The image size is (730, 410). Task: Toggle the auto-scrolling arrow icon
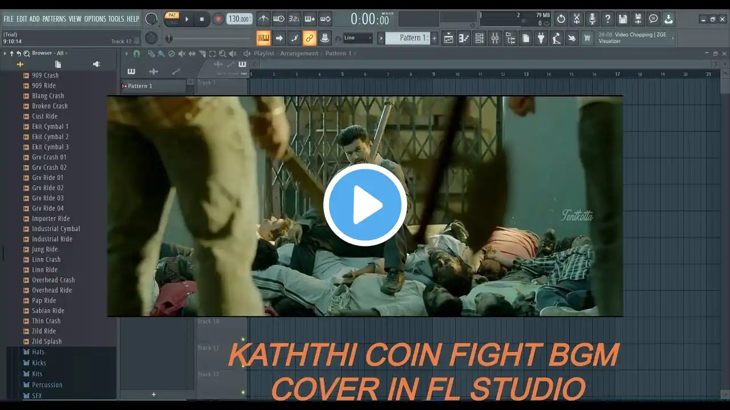coord(279,38)
